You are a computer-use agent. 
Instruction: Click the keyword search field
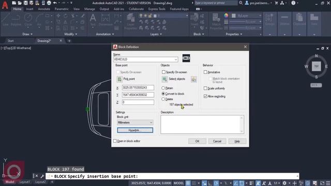pos(216,3)
